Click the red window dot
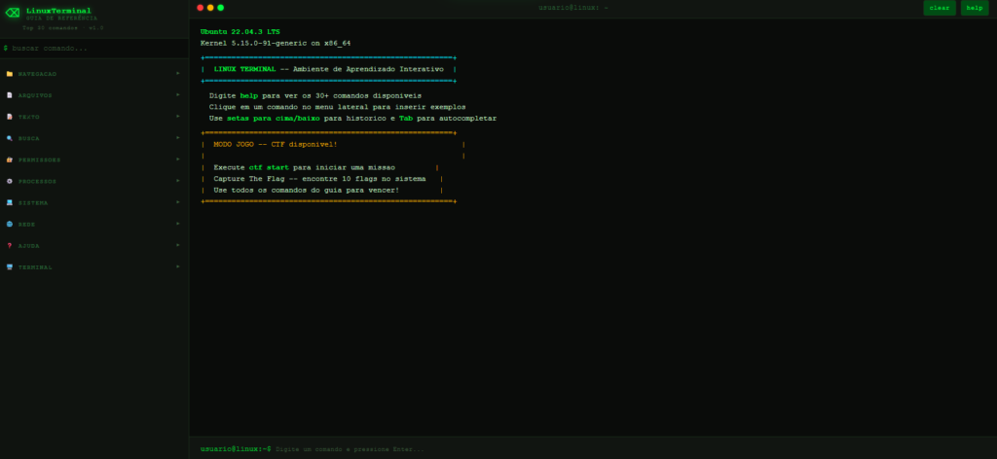The image size is (997, 459). point(201,8)
